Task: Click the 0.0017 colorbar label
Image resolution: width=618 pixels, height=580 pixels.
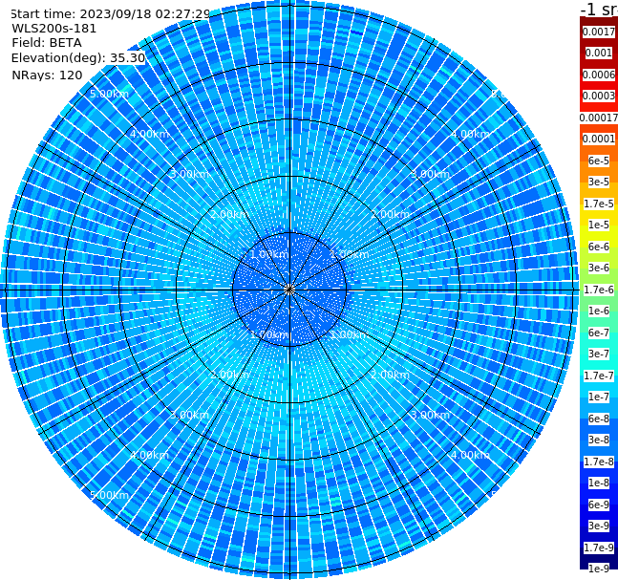Action: click(x=599, y=32)
